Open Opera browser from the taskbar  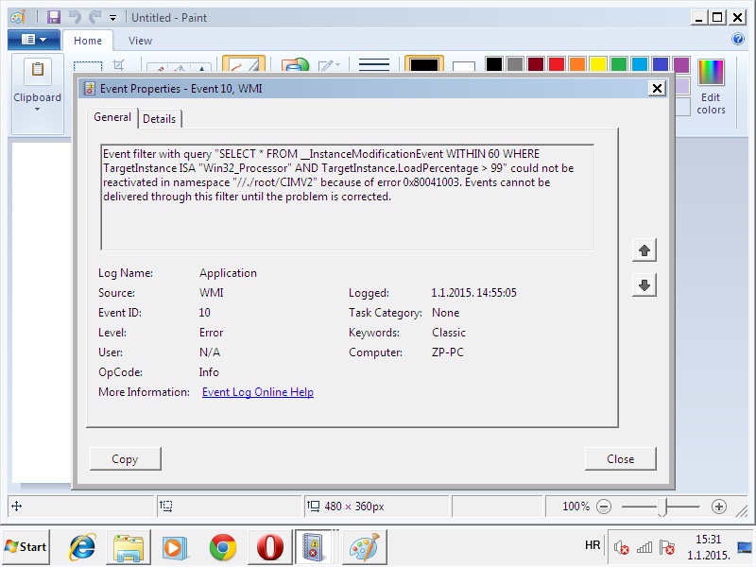269,546
